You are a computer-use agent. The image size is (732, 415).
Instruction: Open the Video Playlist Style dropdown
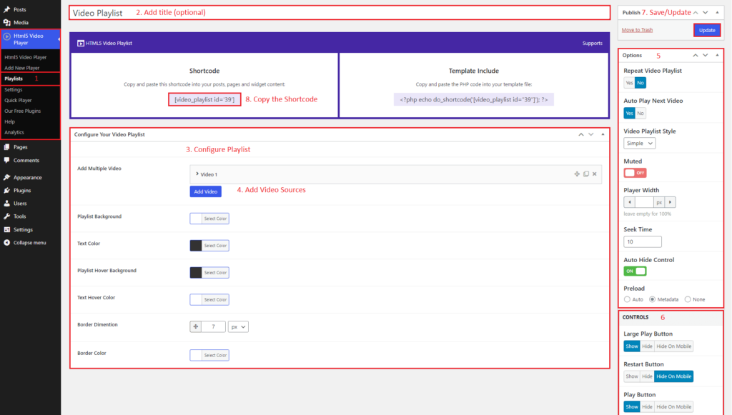click(x=639, y=143)
